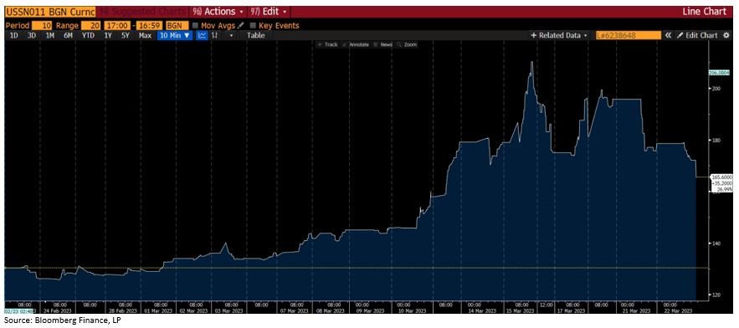739x328 pixels.
Task: Select the Annotate drawing tool
Action: 357,45
